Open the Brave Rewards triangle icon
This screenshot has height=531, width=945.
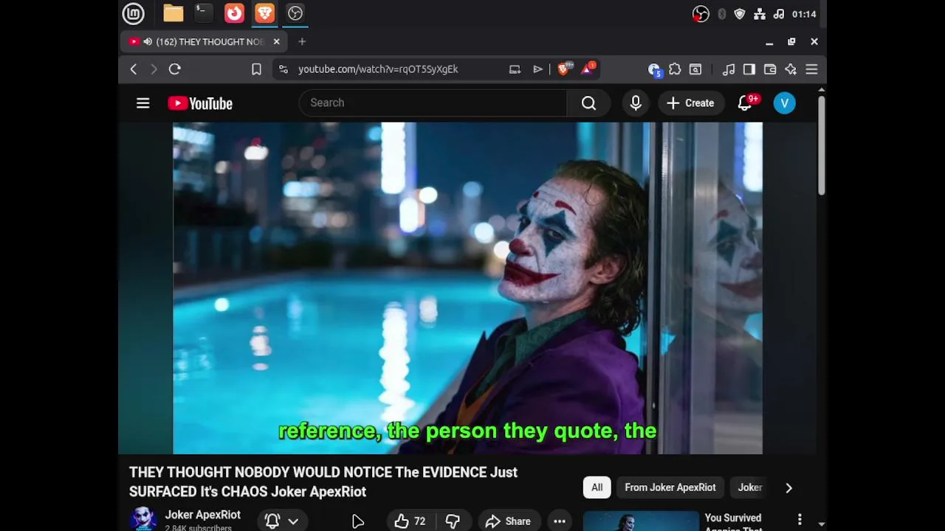[x=588, y=69]
